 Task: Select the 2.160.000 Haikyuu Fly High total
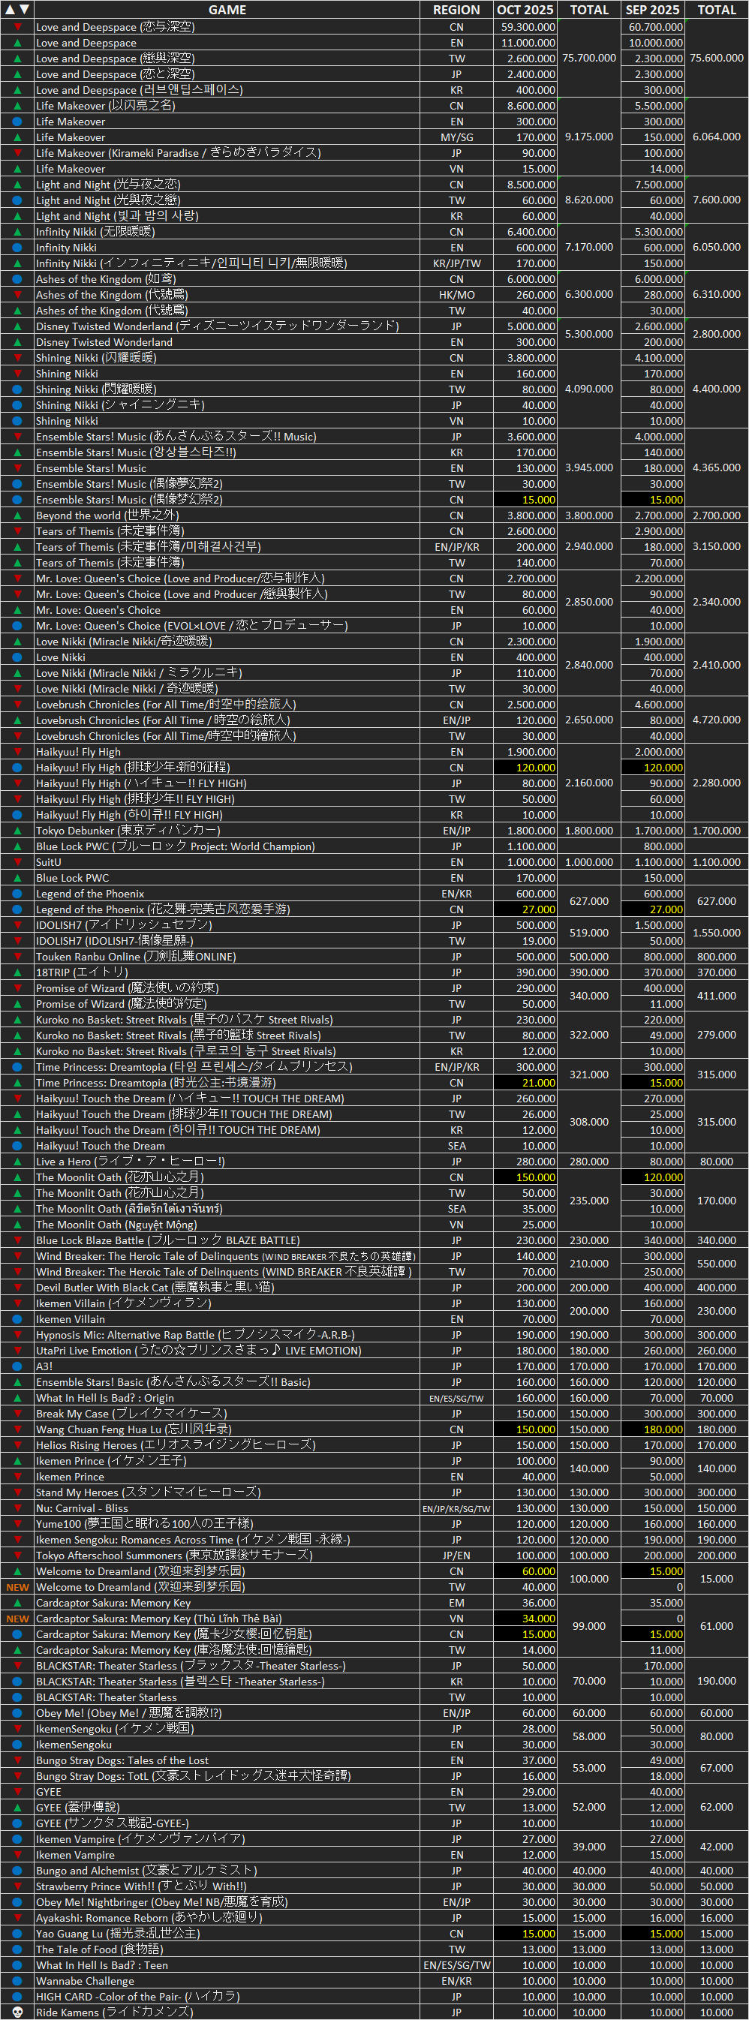pyautogui.click(x=589, y=783)
